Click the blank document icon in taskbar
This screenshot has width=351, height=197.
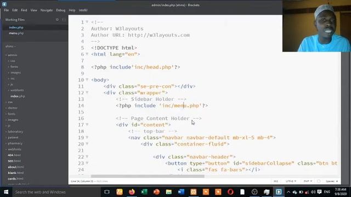(242, 192)
